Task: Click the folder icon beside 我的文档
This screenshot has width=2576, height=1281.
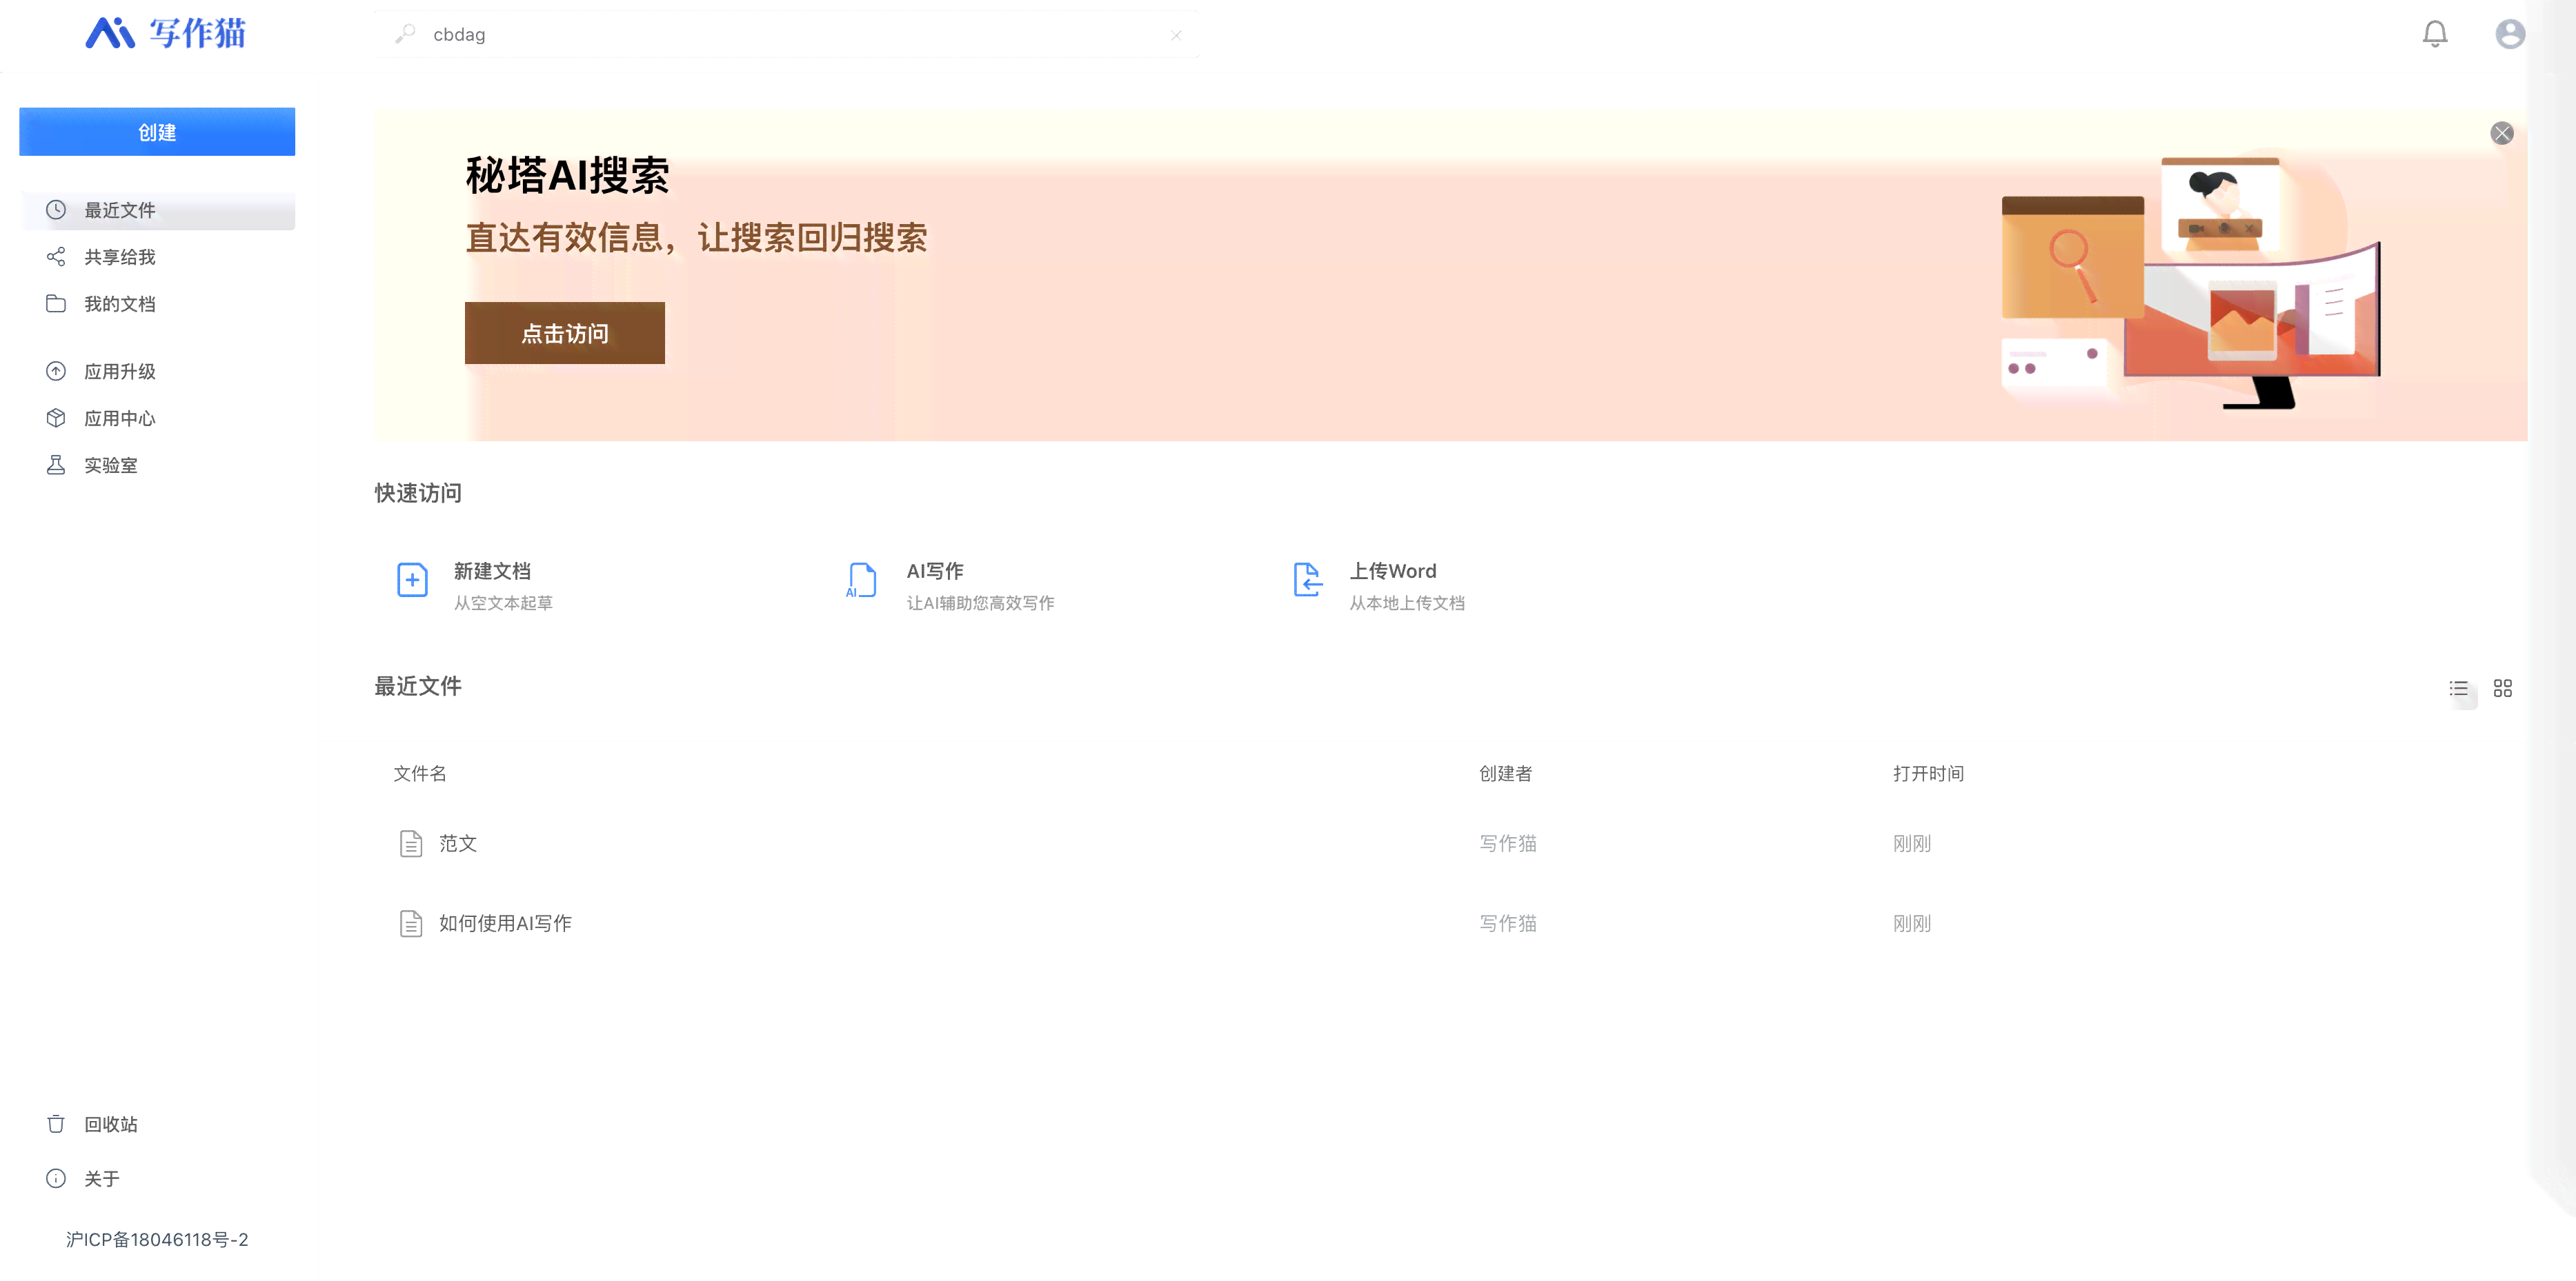Action: pyautogui.click(x=56, y=304)
